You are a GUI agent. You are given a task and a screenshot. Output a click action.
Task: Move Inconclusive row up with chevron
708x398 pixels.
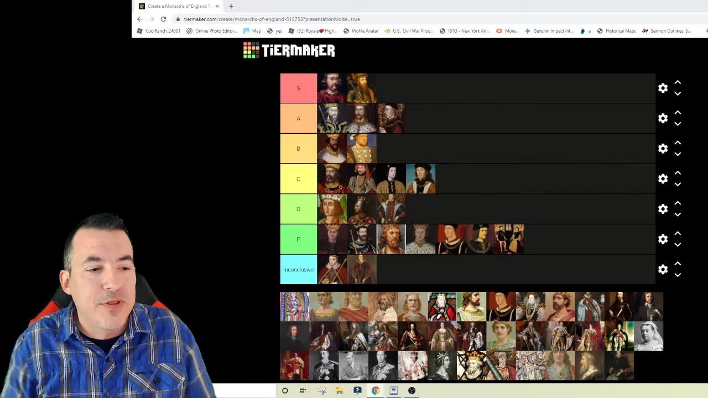(678, 264)
